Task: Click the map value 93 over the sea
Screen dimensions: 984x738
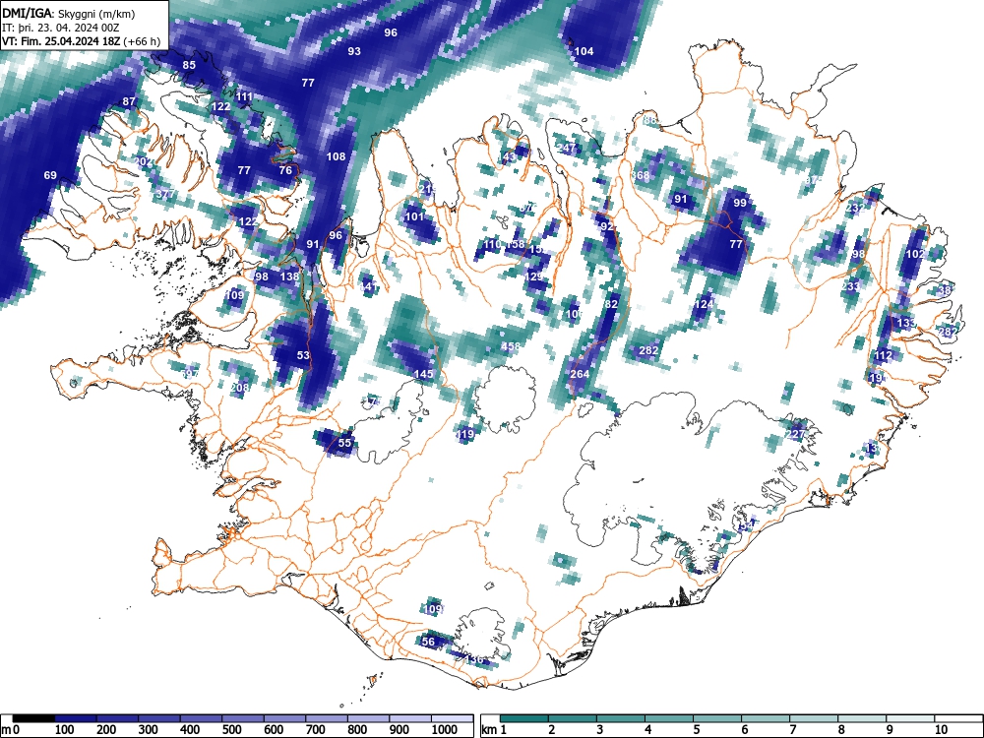Action: (354, 51)
